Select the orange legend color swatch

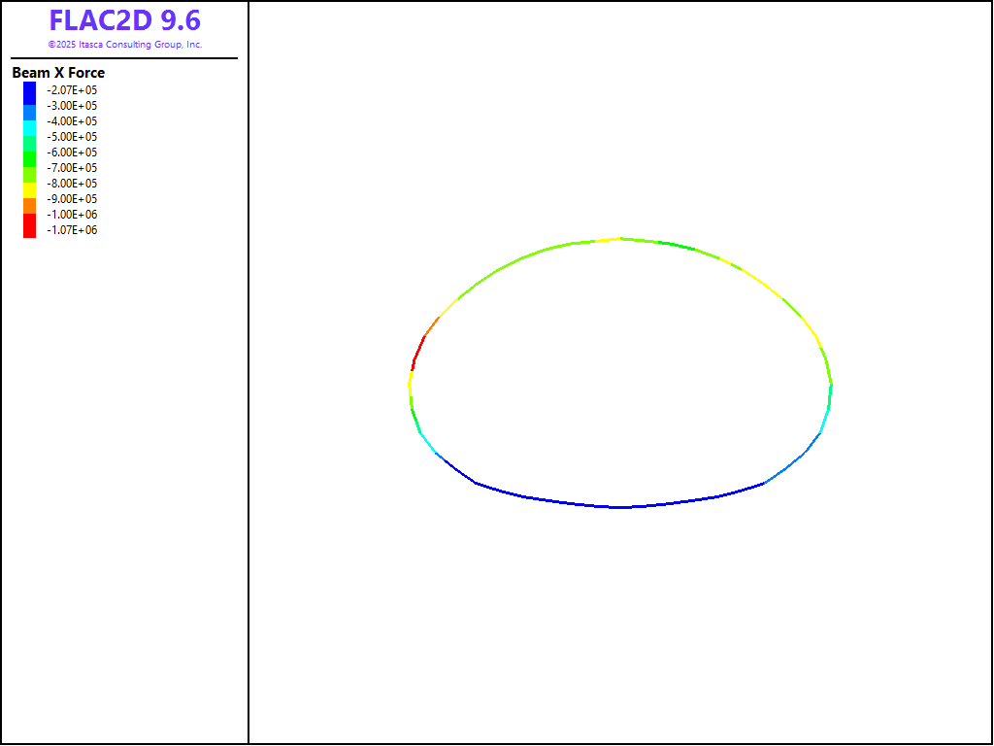tap(29, 205)
